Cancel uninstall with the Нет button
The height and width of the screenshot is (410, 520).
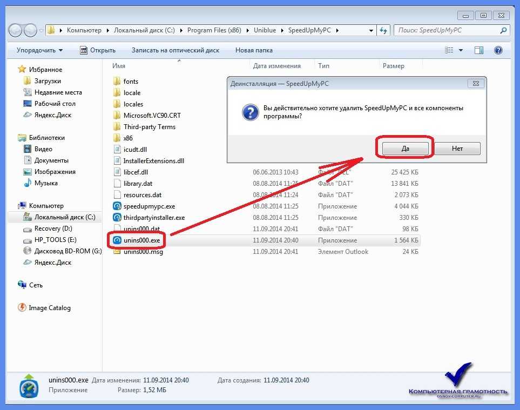pos(457,148)
